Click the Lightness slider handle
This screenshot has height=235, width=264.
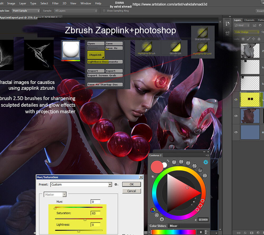tap(79, 231)
